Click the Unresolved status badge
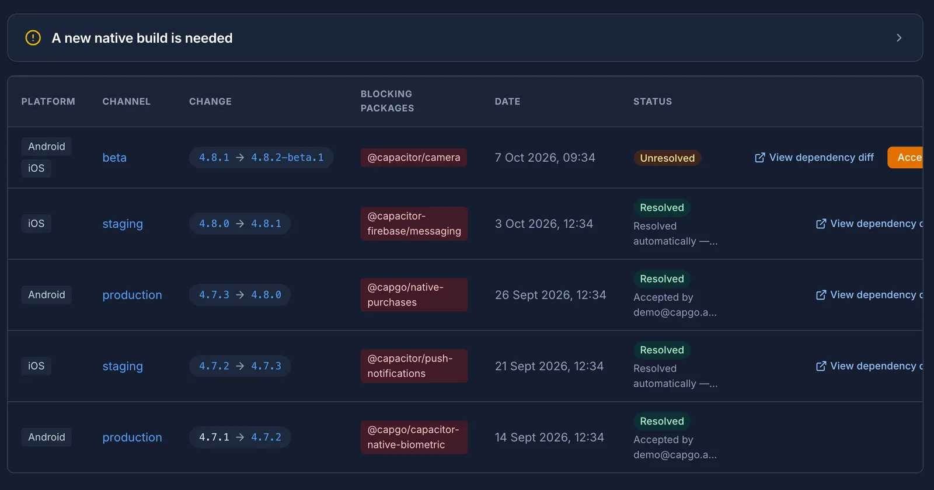This screenshot has height=490, width=934. [x=667, y=158]
